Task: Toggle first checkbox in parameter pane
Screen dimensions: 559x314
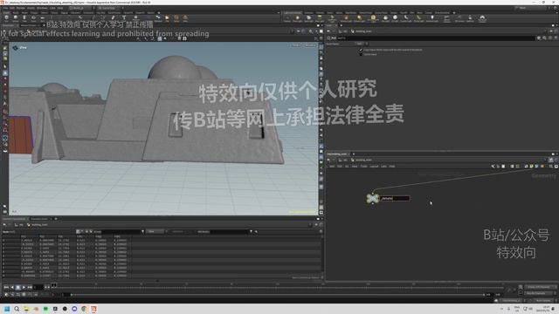Action: tap(361, 51)
